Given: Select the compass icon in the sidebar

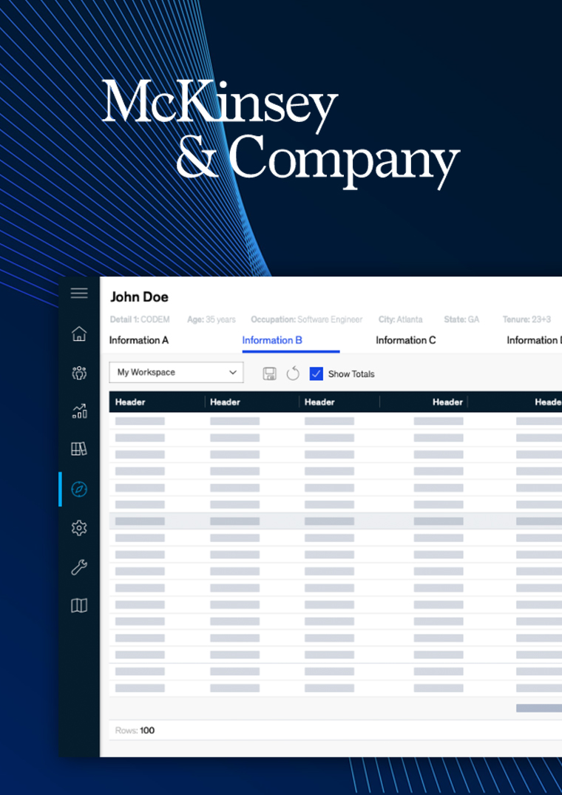Looking at the screenshot, I should [x=79, y=489].
